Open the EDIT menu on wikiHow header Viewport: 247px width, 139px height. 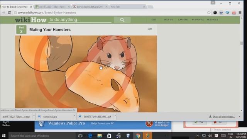(154, 20)
